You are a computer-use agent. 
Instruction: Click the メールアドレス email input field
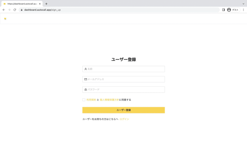point(124,79)
